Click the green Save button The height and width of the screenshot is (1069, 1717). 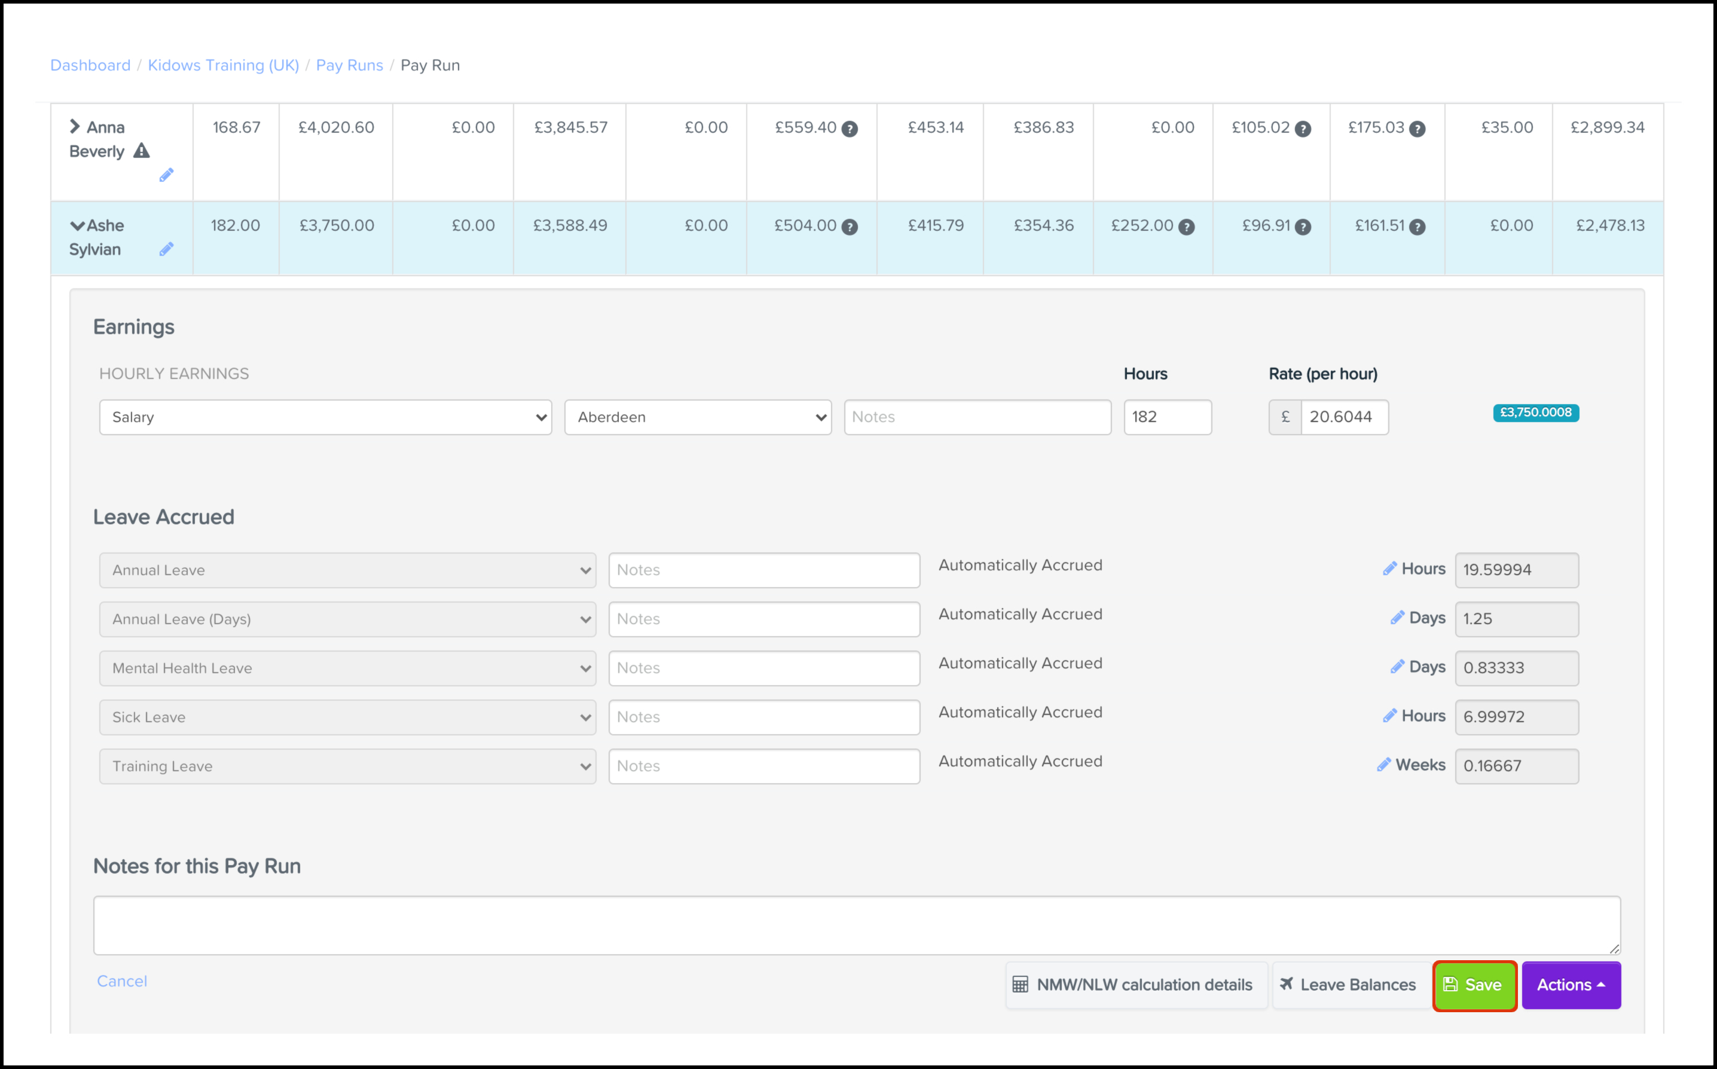click(x=1474, y=985)
